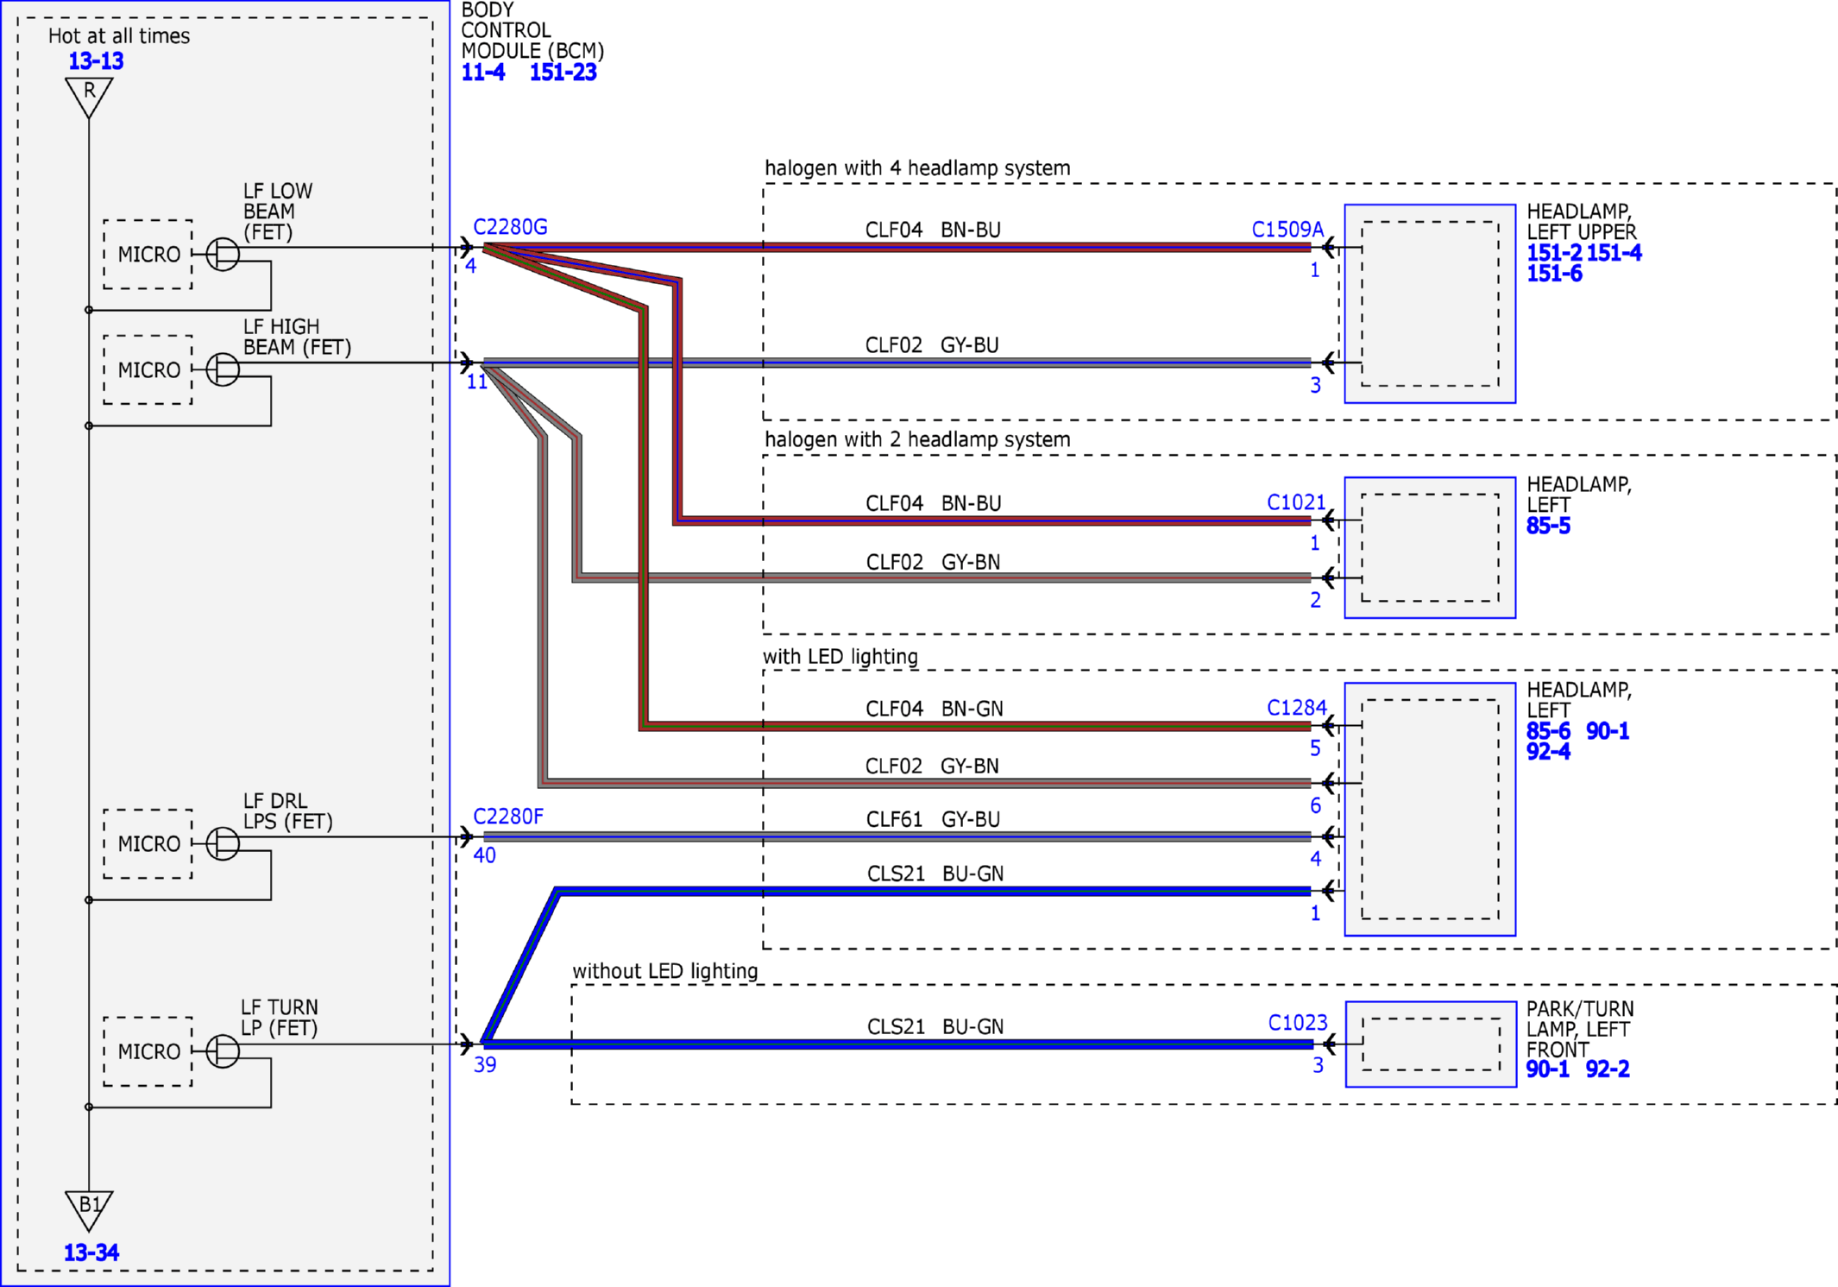This screenshot has width=1838, height=1287.
Task: Open the 85-5 headlamp left reference
Action: 1548,526
